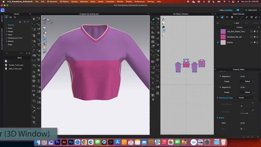Click the blue highlighted icon in the 2D view column
Viewport: 261px width, 147px height.
point(164,31)
